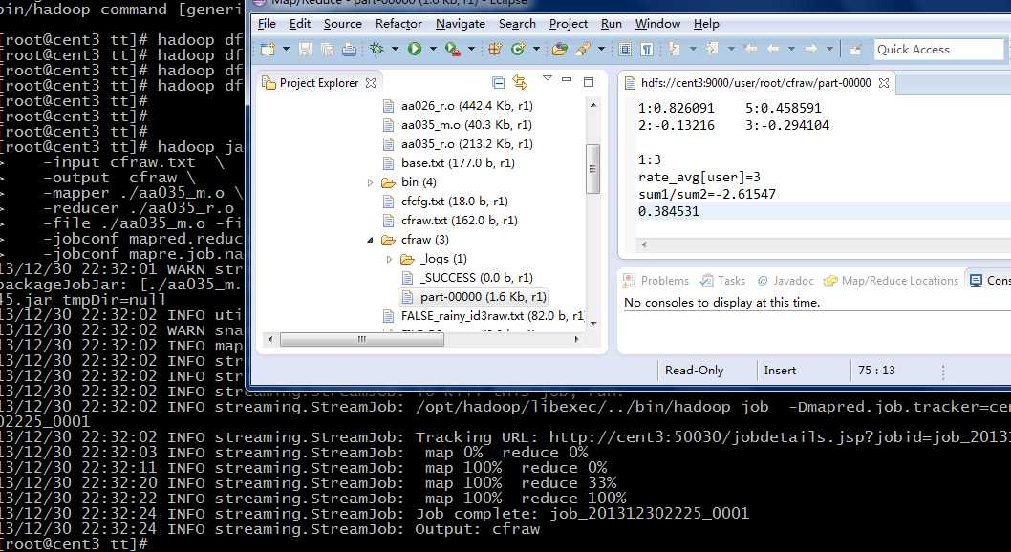Click the green Run button icon

415,49
